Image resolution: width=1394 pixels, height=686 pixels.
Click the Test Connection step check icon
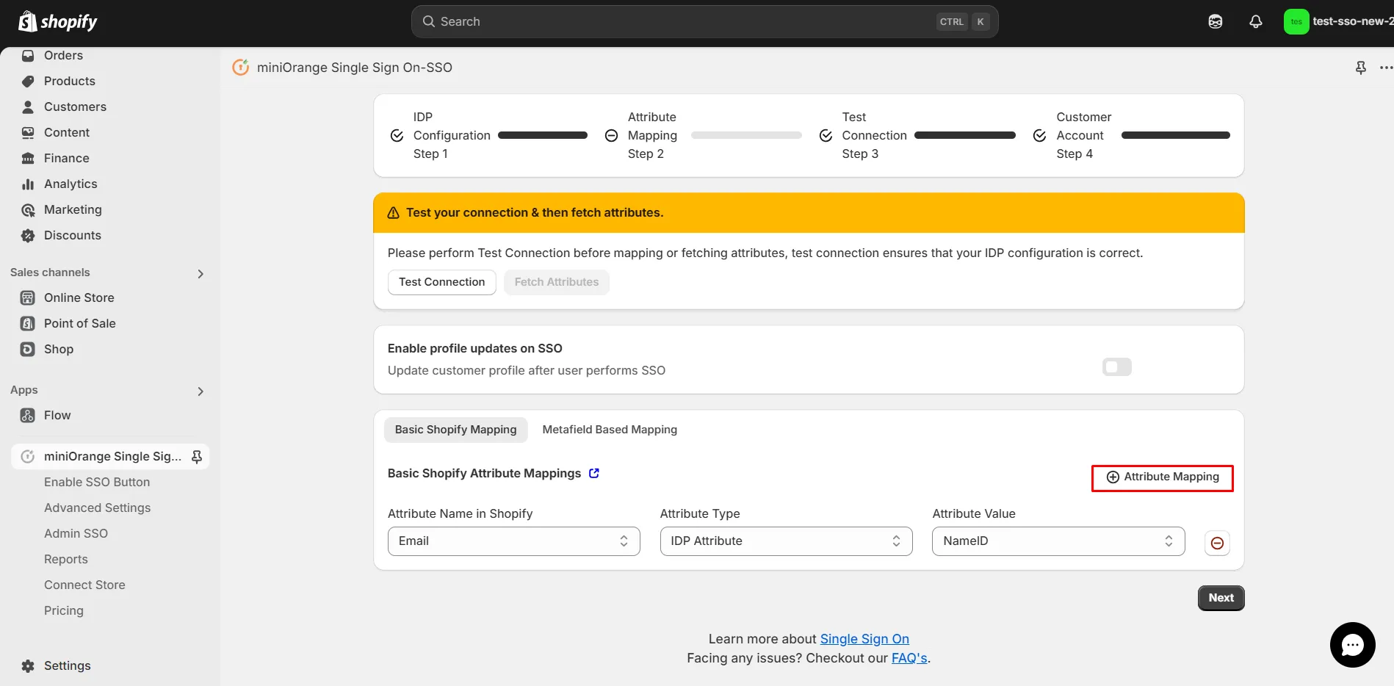(x=826, y=135)
